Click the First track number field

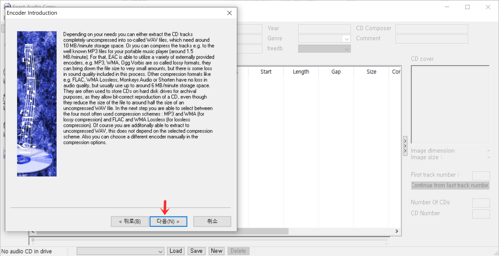click(481, 175)
